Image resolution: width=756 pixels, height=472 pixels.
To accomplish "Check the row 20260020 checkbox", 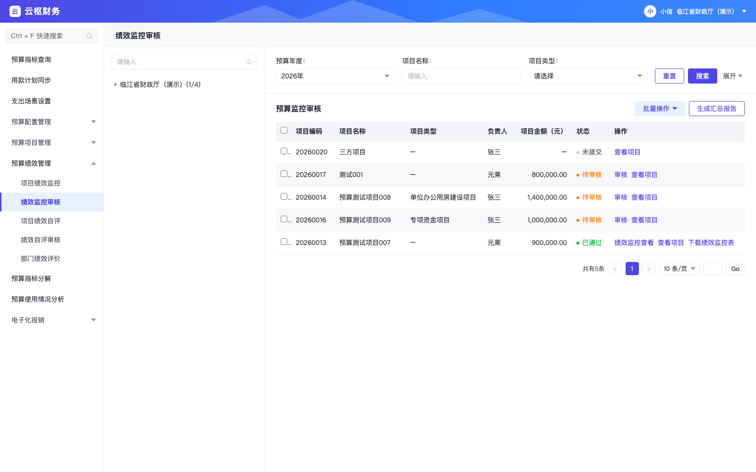I will click(x=284, y=151).
